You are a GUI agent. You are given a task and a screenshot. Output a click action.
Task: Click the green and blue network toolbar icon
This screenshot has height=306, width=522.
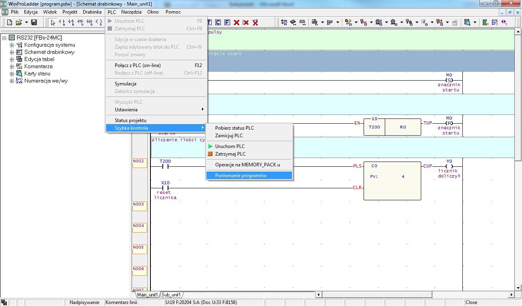[284, 22]
